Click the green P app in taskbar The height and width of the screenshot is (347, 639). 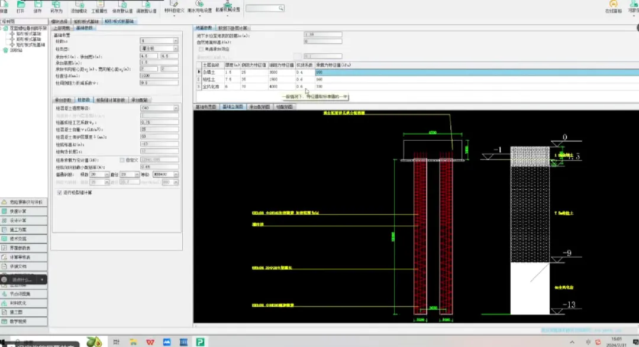(200, 342)
